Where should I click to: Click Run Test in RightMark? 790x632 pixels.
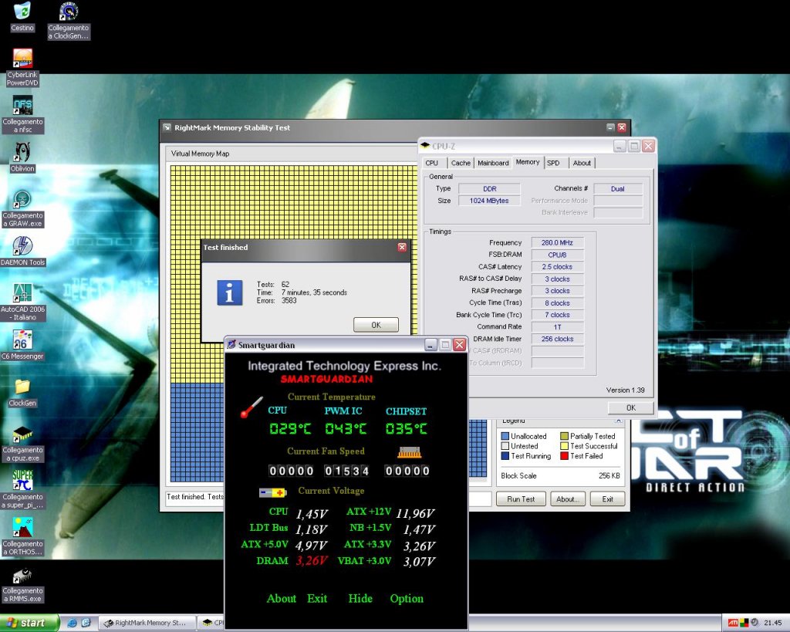pyautogui.click(x=521, y=499)
